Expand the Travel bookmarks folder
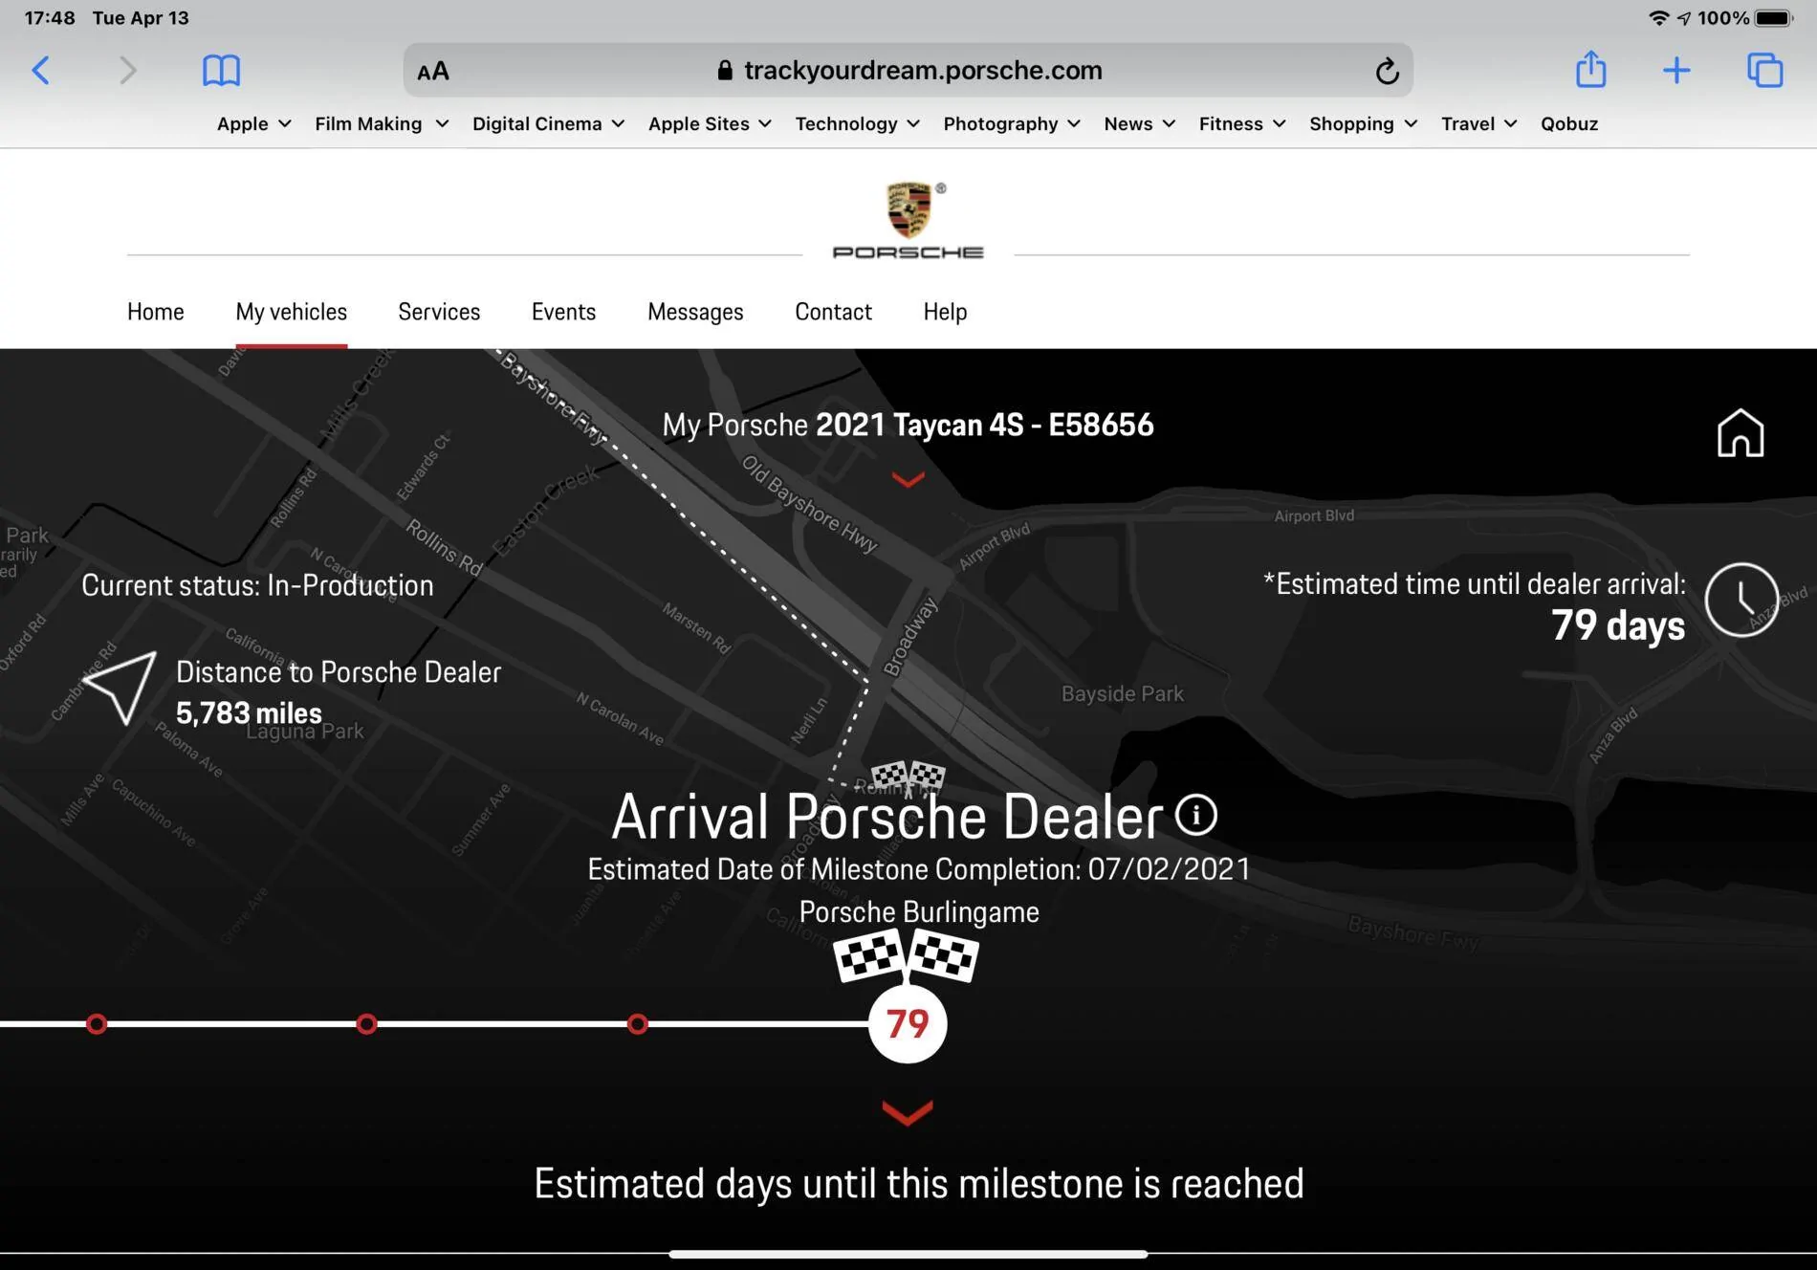Viewport: 1817px width, 1270px height. point(1478,123)
